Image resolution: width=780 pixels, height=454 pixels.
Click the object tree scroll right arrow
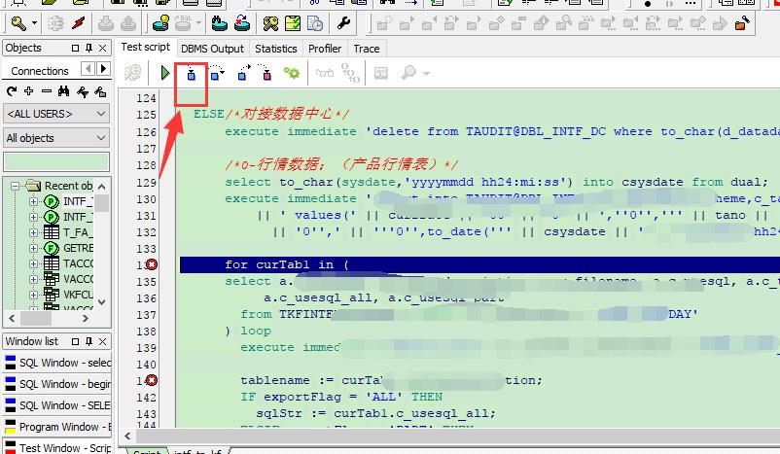point(85,318)
